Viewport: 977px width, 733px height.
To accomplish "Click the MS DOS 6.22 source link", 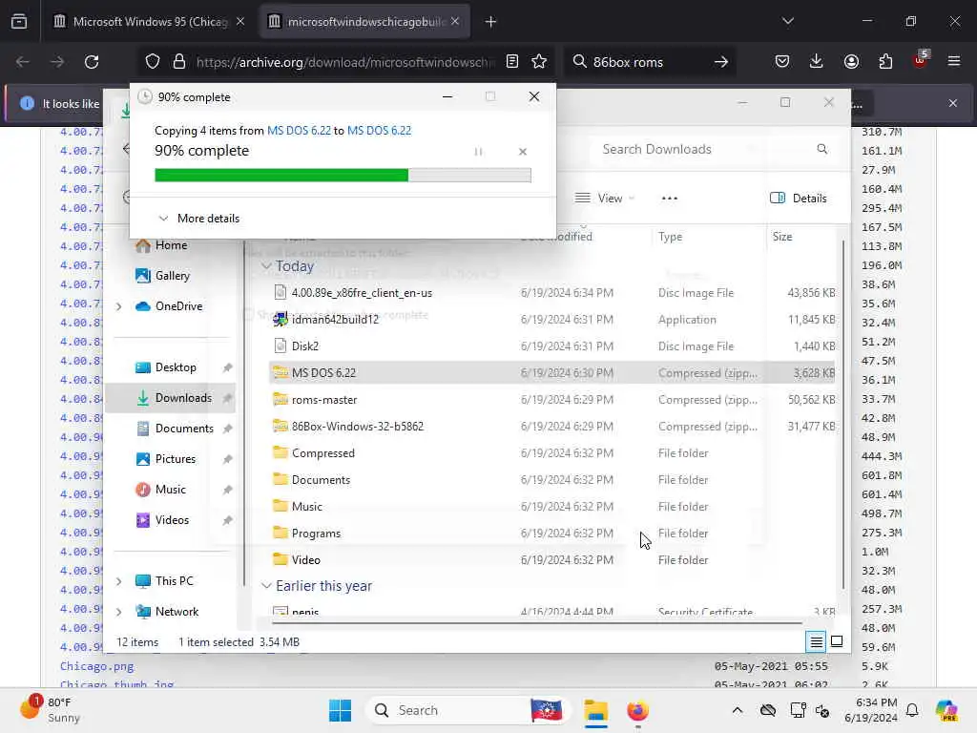I will tap(299, 130).
